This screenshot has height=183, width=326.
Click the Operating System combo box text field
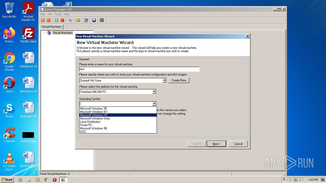click(116, 104)
